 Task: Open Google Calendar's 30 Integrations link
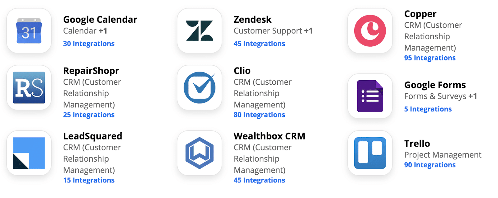(89, 44)
